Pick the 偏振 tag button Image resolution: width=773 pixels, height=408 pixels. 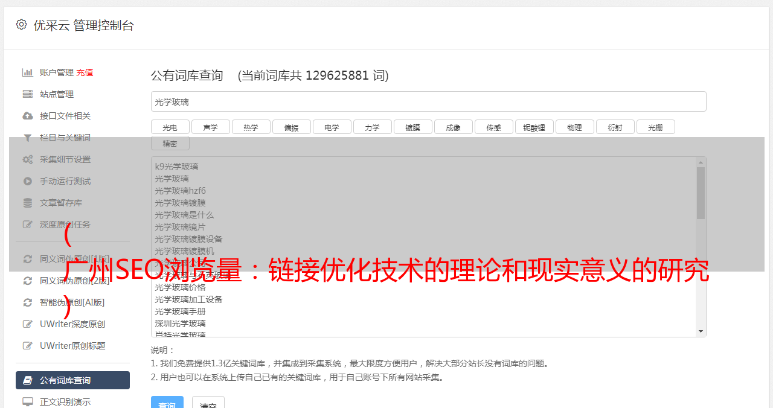click(291, 127)
